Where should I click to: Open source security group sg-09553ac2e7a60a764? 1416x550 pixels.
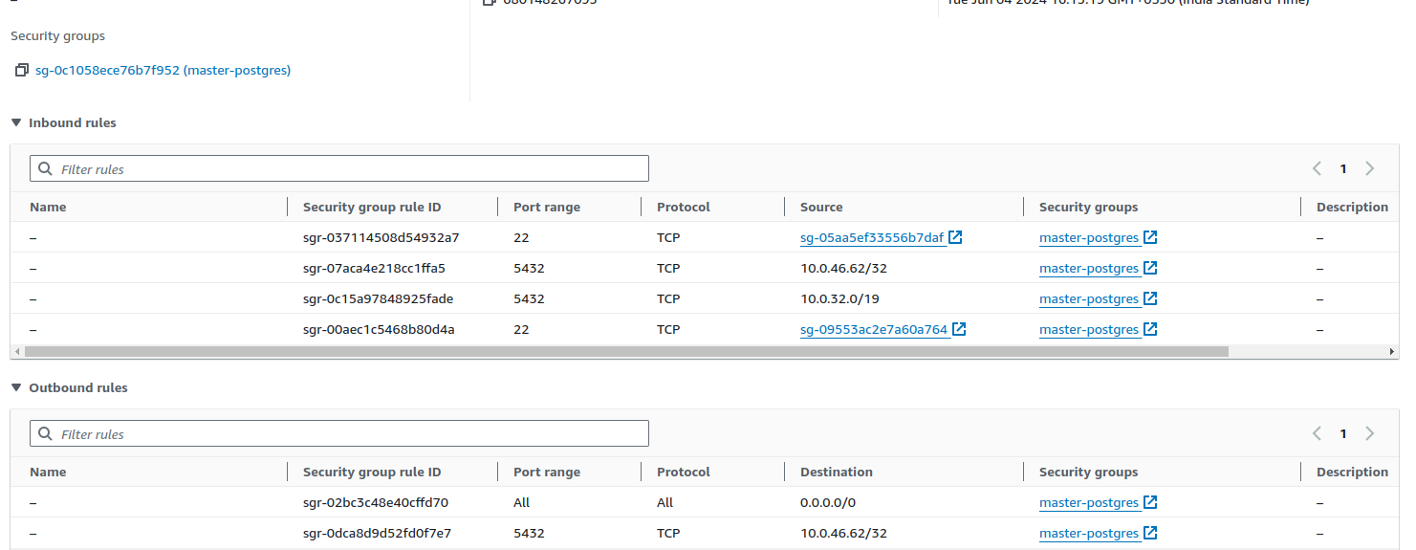click(873, 330)
